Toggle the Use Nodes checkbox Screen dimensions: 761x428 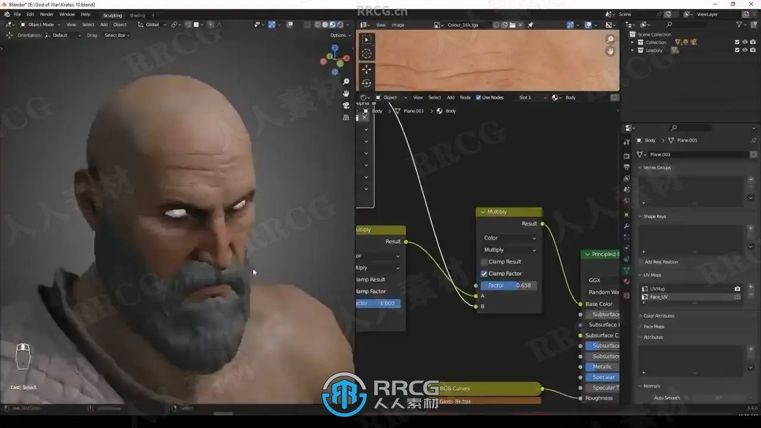478,97
